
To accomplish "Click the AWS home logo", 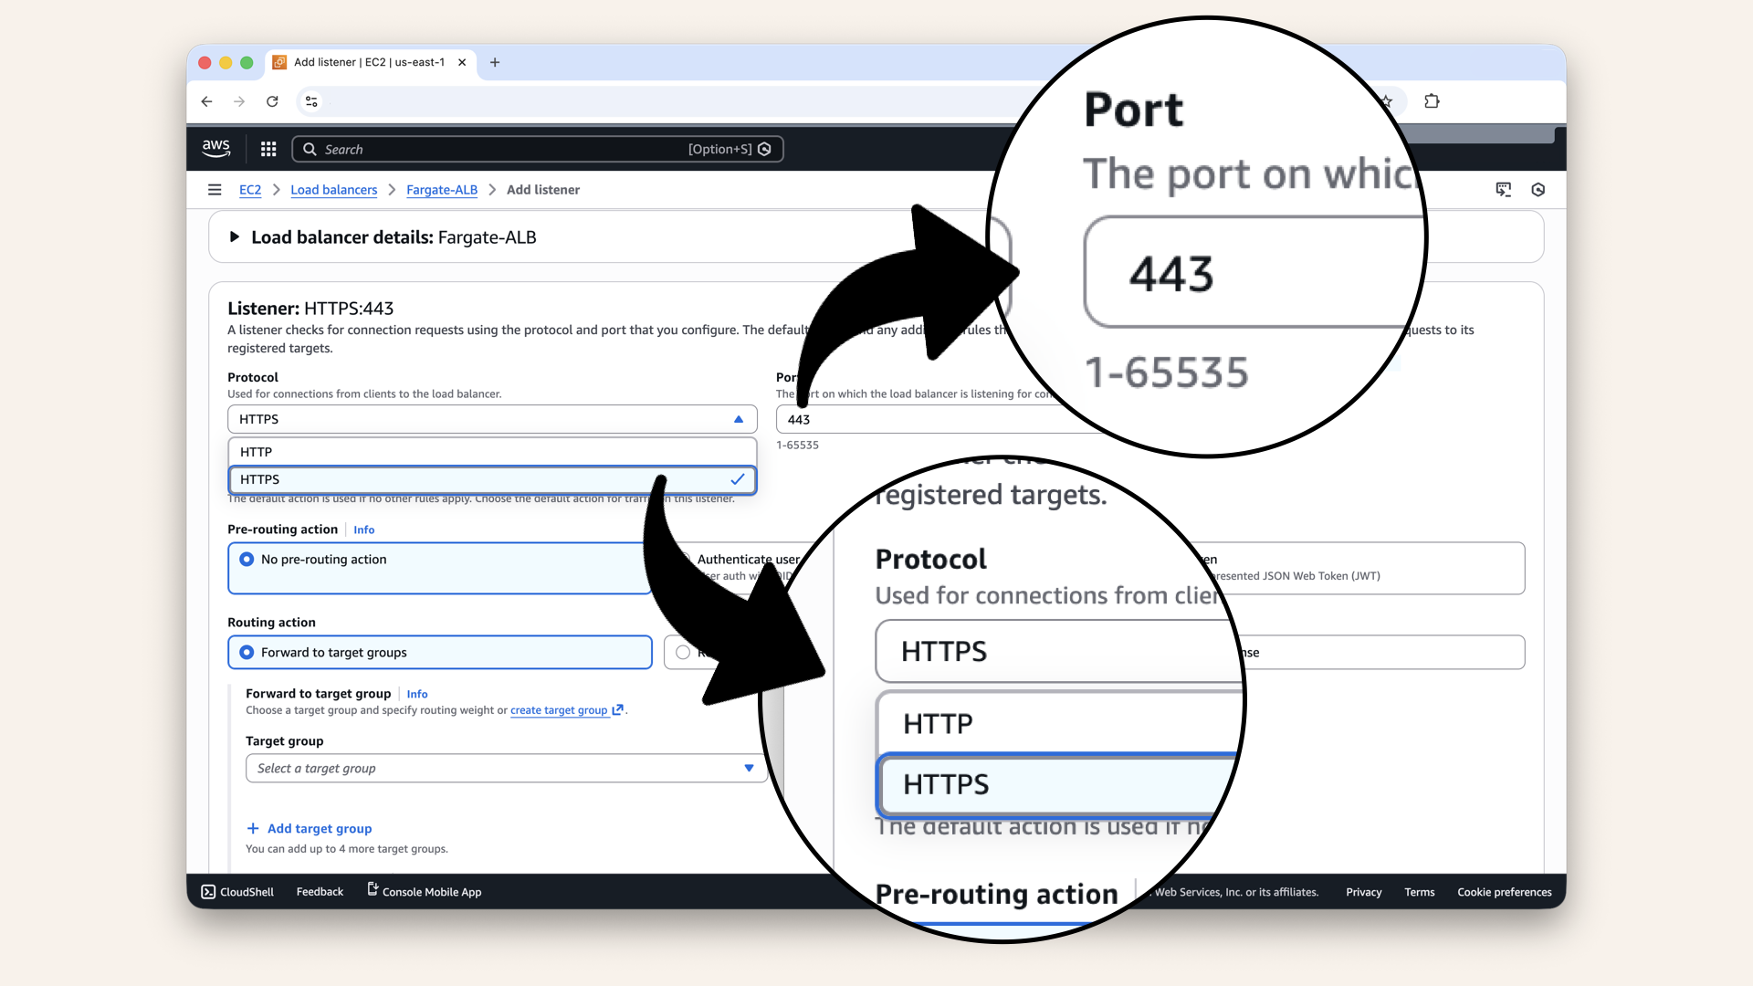I will click(215, 148).
